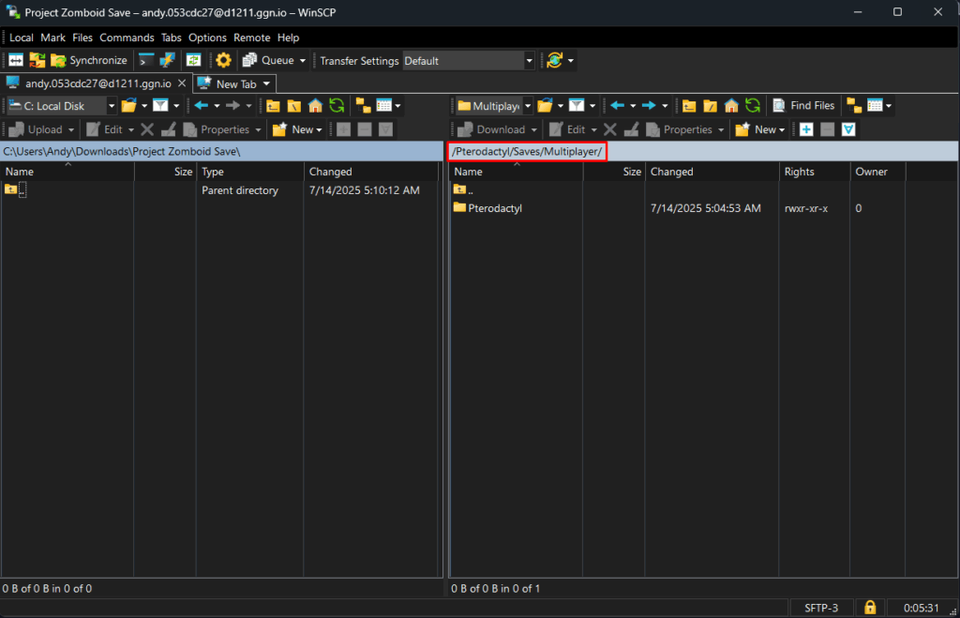Click the remote path /Pterodactyl/Saves/Multiplayer/
960x618 pixels.
tap(527, 151)
